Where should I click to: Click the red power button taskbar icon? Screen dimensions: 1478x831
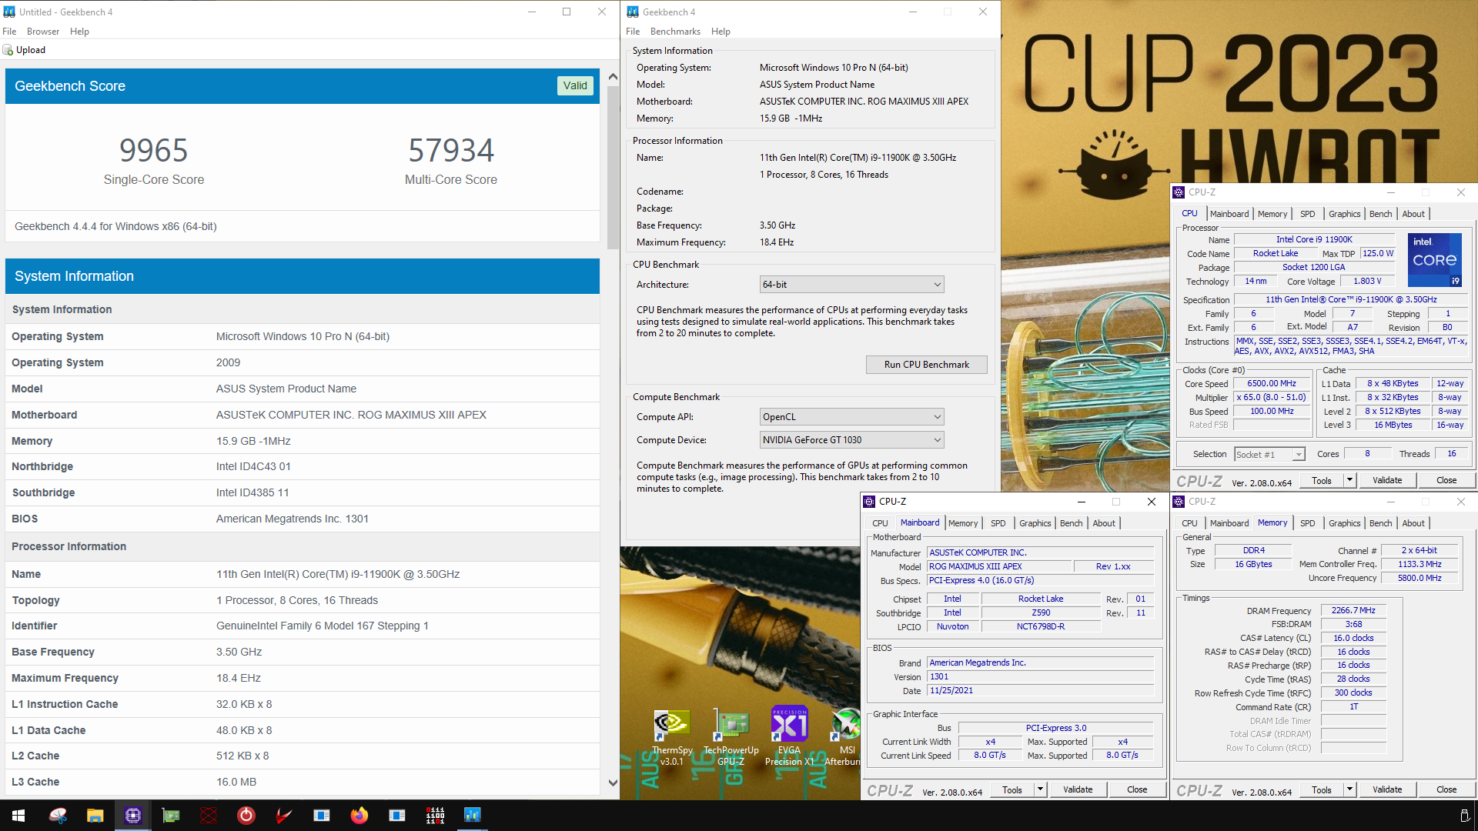[x=246, y=815]
